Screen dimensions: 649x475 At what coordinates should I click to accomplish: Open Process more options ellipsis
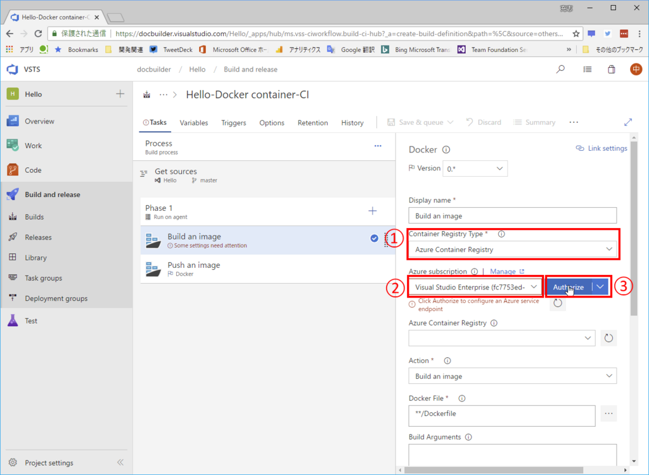click(378, 146)
